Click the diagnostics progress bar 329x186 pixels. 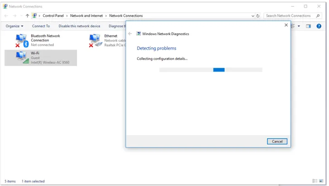211,70
